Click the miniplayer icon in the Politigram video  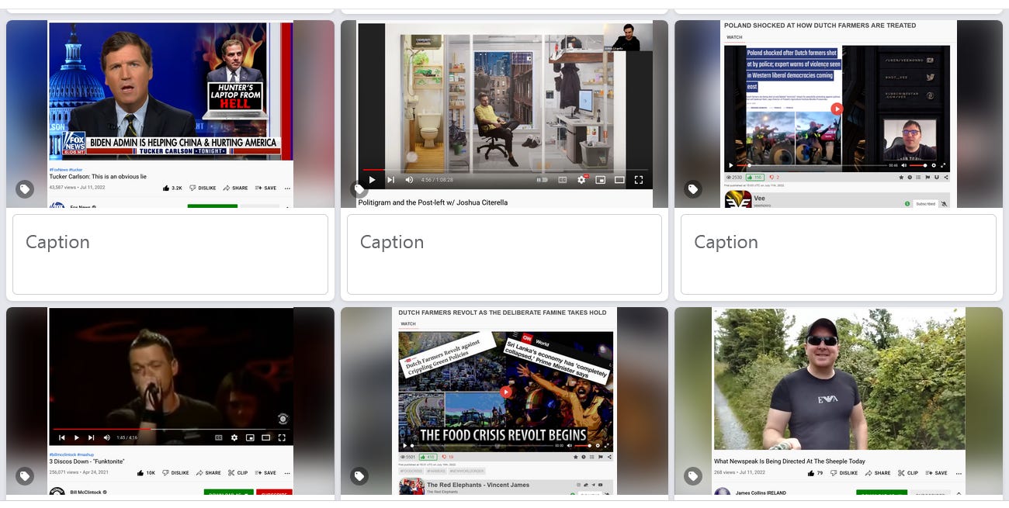(600, 180)
